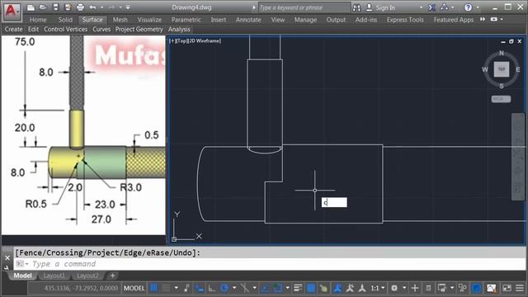The height and width of the screenshot is (297, 528).
Task: Click the New drawing icon
Action: coord(31,7)
